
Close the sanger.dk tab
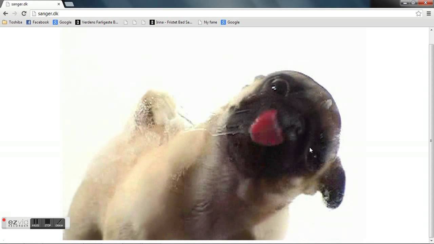point(59,4)
